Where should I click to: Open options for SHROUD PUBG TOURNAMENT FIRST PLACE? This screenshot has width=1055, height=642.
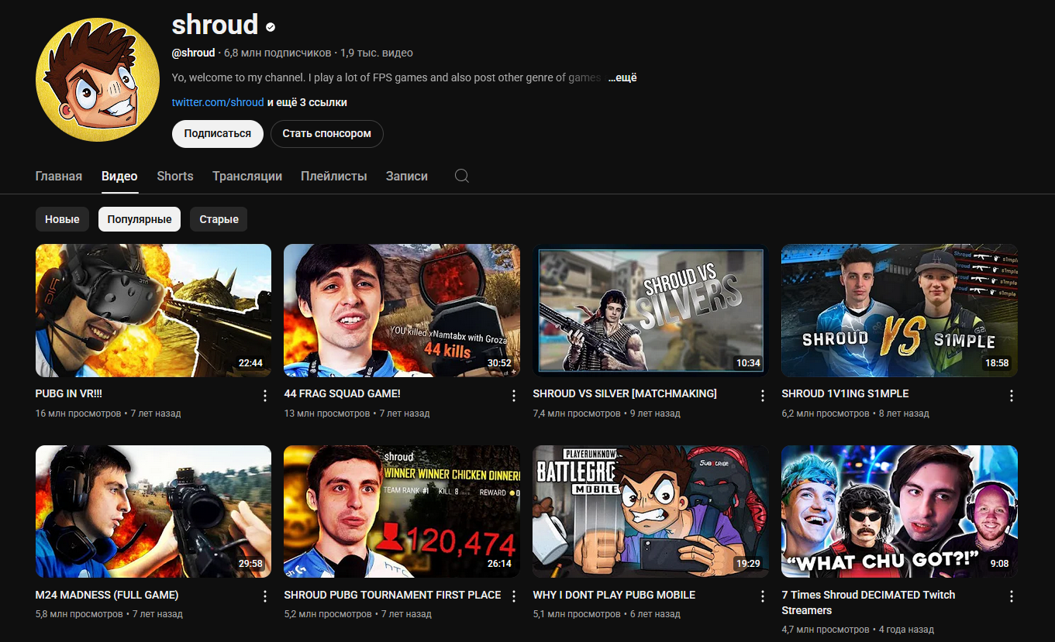tap(514, 596)
